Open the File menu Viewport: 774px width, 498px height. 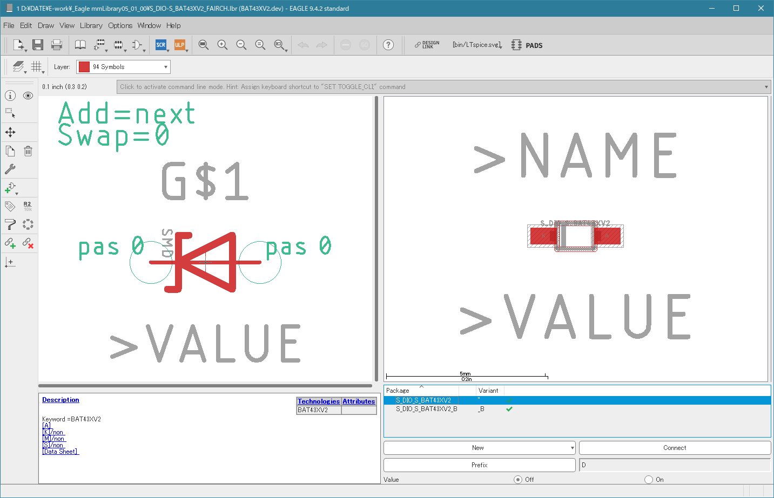[9, 25]
